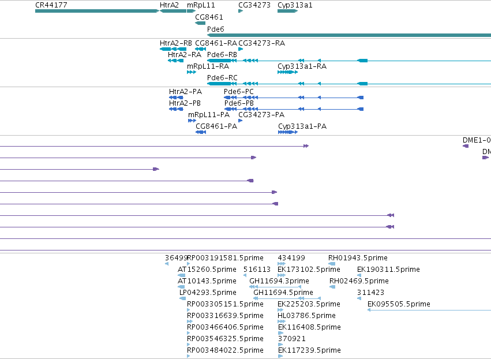Select the EK173102.5prime EST
Image resolution: width=491 pixels, height=359 pixels.
tap(282, 275)
